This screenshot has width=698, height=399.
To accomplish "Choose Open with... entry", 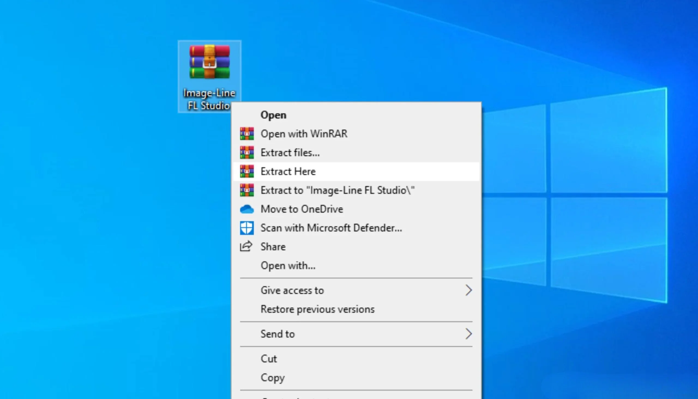I will 356,266.
